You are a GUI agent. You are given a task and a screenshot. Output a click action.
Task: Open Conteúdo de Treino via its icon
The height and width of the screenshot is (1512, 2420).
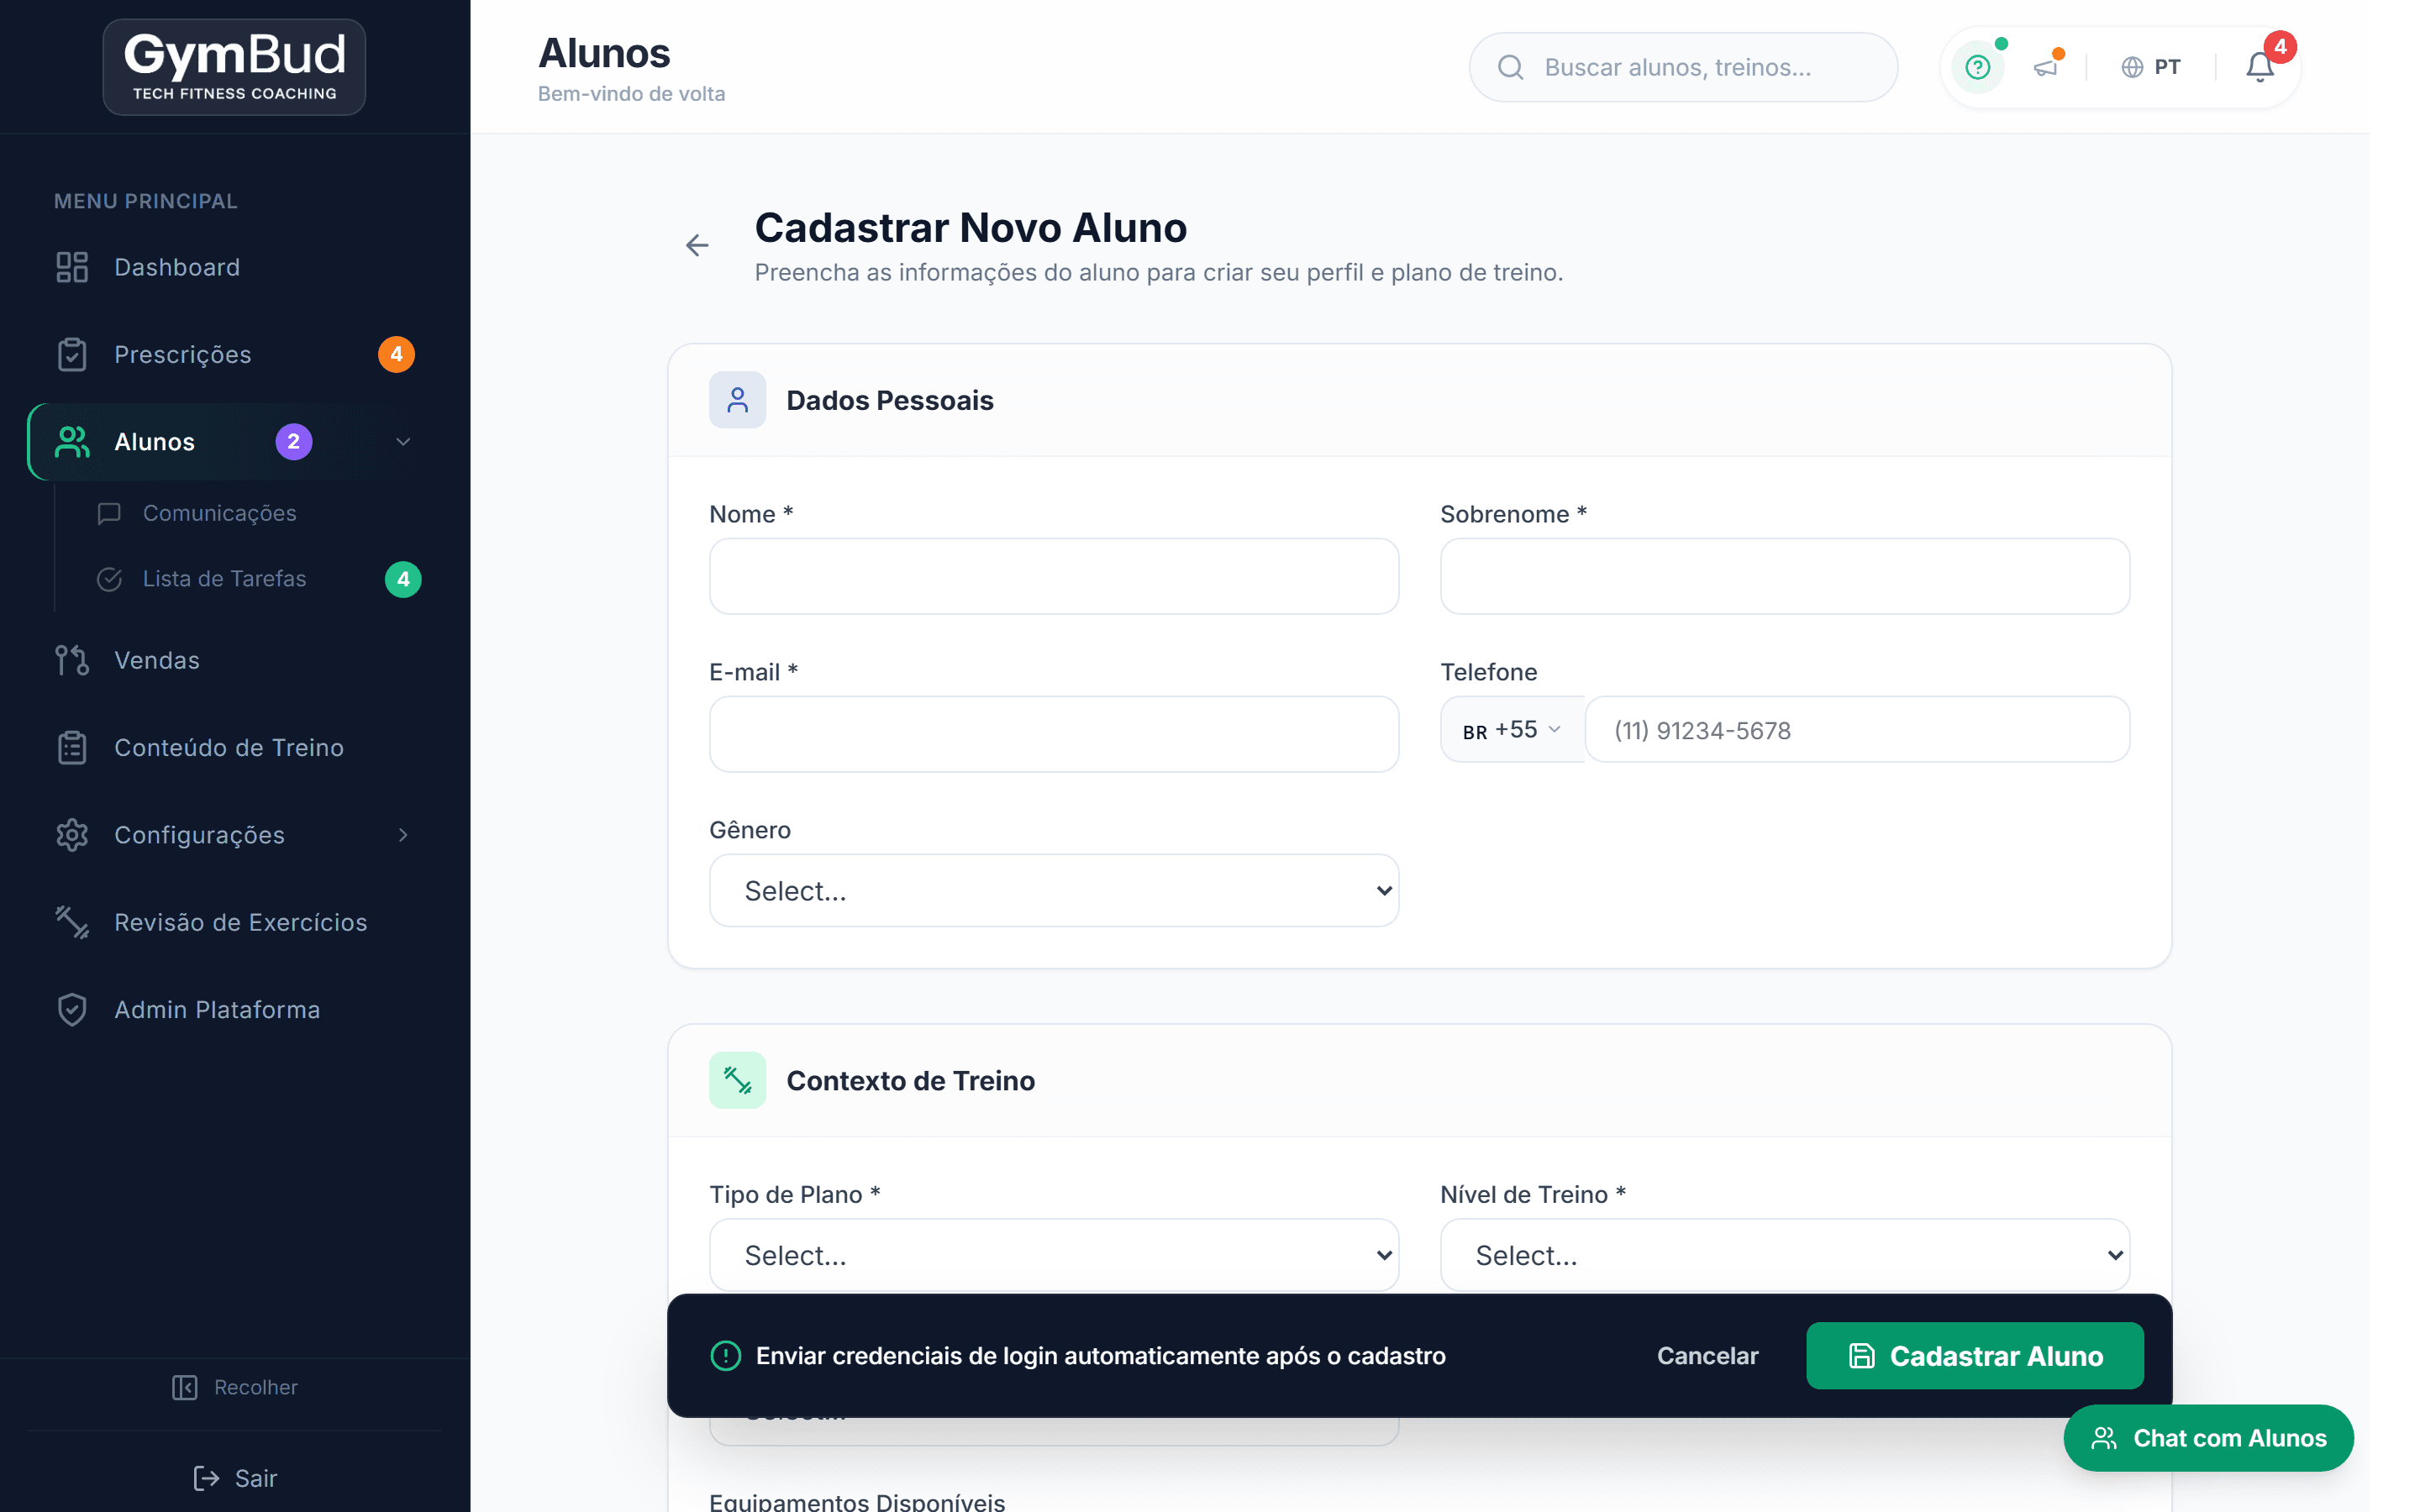pos(72,747)
